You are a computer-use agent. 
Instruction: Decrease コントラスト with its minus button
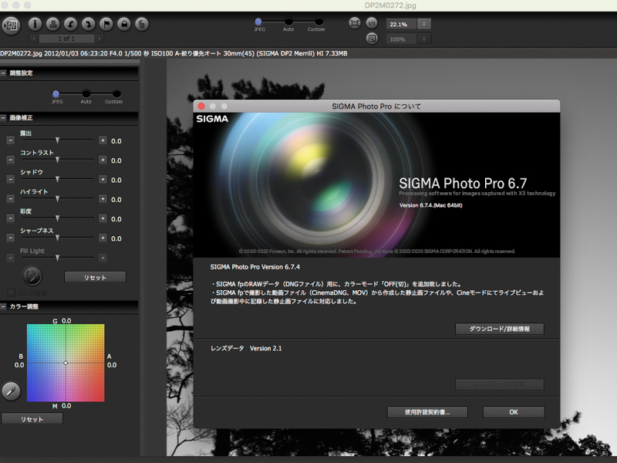[11, 160]
